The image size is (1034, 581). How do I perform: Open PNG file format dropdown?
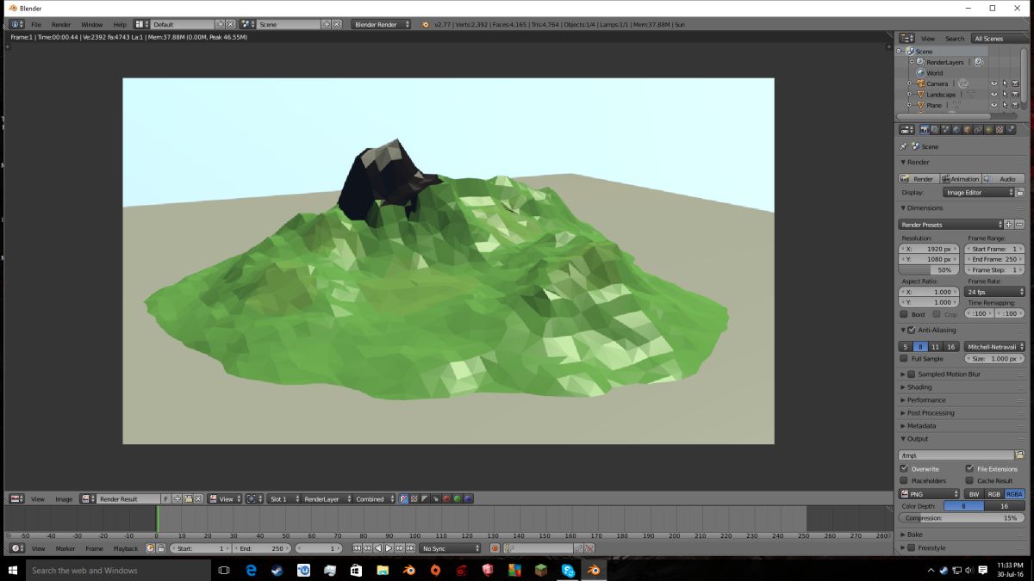coord(929,494)
